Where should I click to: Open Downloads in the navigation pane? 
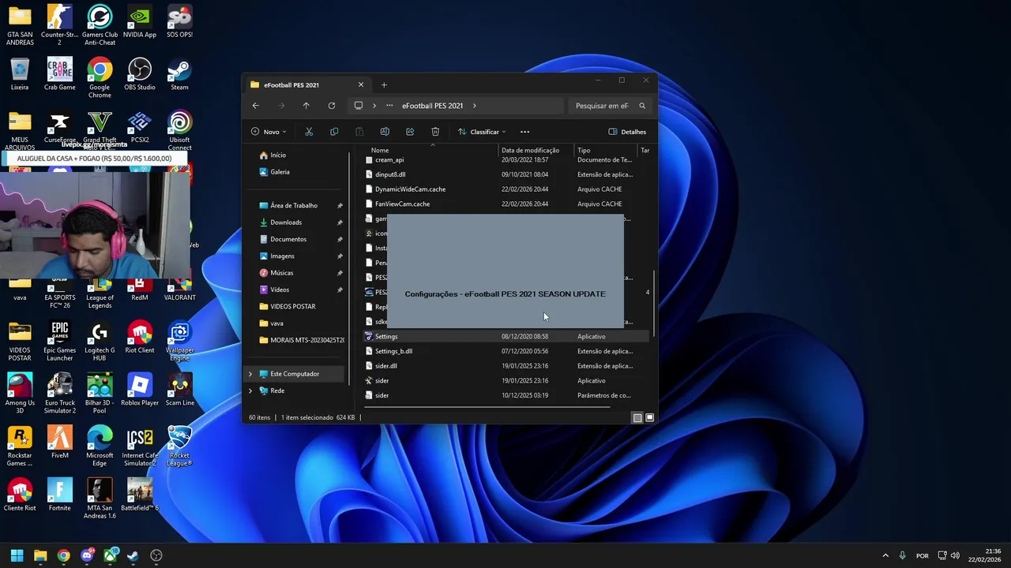[x=286, y=222]
